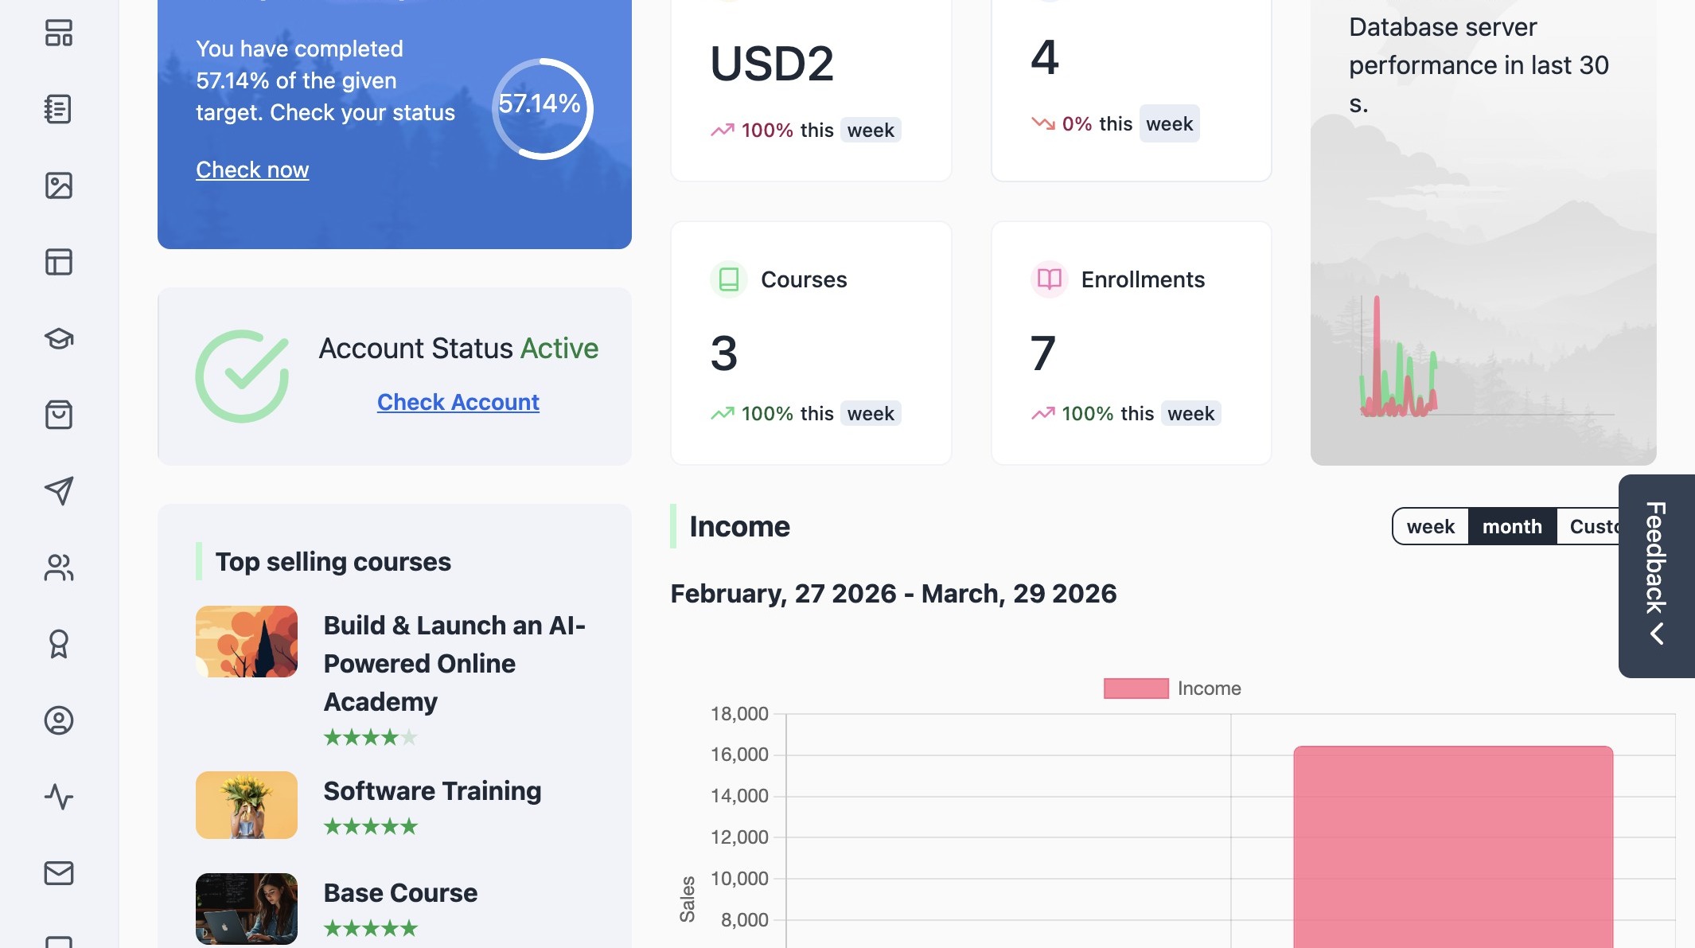Click the trending-down arrow beside 0%
Image resolution: width=1695 pixels, height=948 pixels.
click(x=1043, y=123)
